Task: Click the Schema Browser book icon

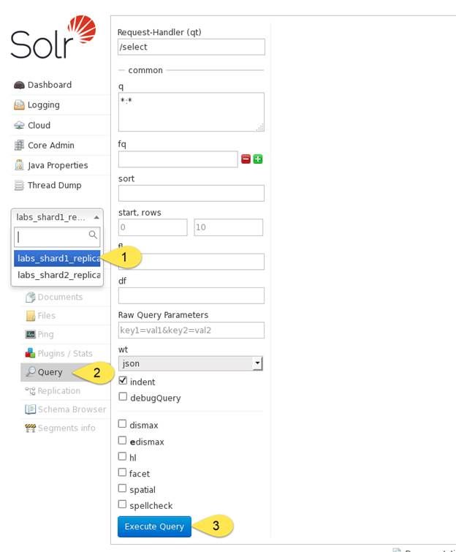Action: pyautogui.click(x=30, y=409)
